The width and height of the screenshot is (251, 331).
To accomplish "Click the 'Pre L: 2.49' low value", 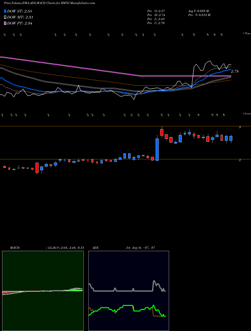I will pos(156,19).
